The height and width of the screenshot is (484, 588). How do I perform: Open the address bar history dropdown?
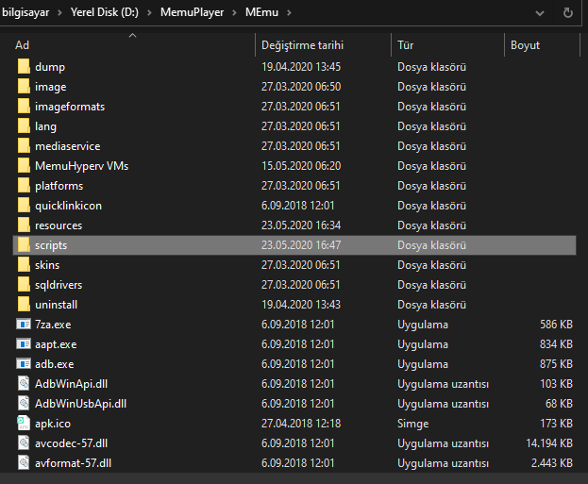(539, 14)
